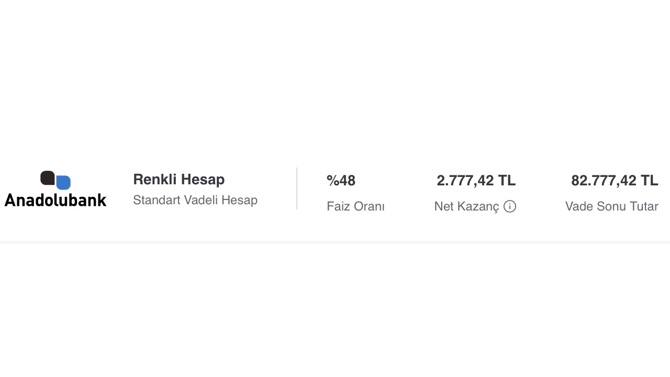The width and height of the screenshot is (670, 377).
Task: Click the Vade Sonu Tutar label
Action: pyautogui.click(x=611, y=206)
